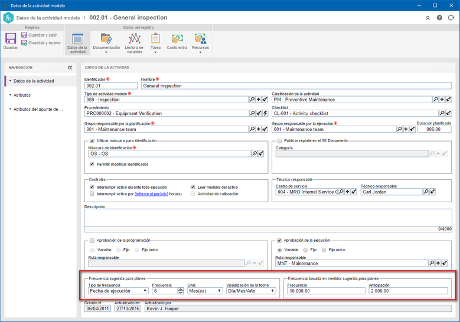Search Técnico responsable with magnifier
This screenshot has height=322, width=460.
click(x=426, y=192)
